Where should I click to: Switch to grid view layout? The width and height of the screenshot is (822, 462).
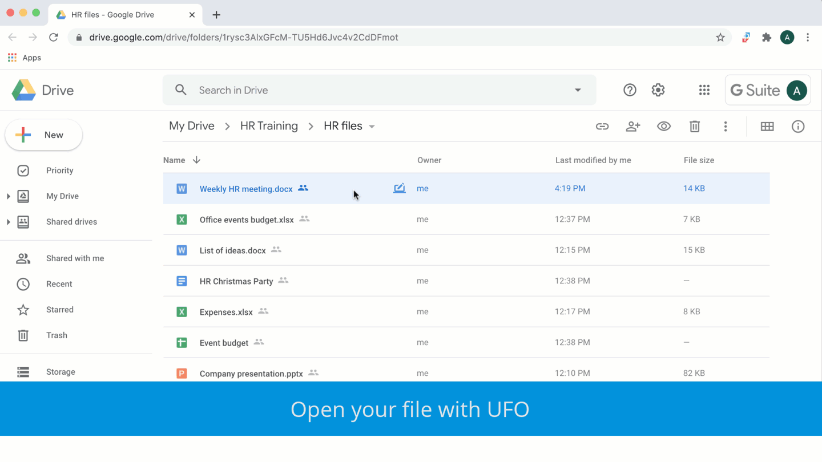767,127
